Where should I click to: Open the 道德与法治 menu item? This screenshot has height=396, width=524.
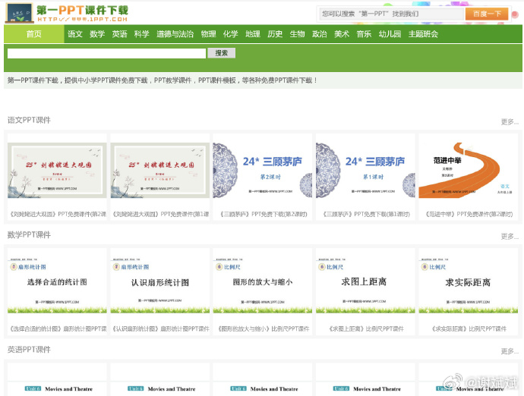coord(175,34)
